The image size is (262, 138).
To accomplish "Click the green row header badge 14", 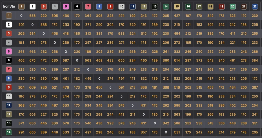I will [9, 132].
